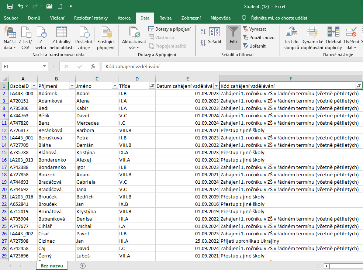Click sort Z to A descending icon
This screenshot has height=270, width=363.
203,43
